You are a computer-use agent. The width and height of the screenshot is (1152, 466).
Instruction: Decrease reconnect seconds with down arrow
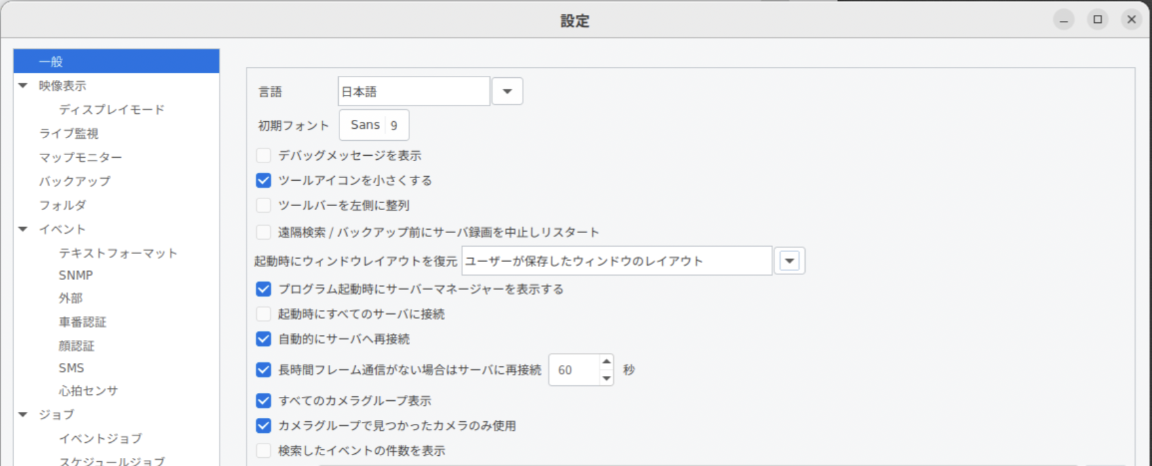[606, 378]
